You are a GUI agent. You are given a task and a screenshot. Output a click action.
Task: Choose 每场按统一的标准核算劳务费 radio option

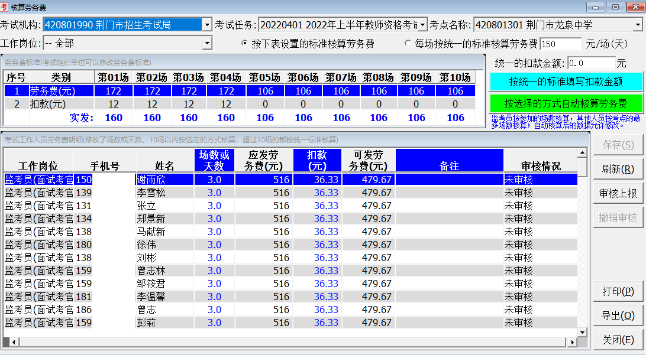tap(408, 44)
